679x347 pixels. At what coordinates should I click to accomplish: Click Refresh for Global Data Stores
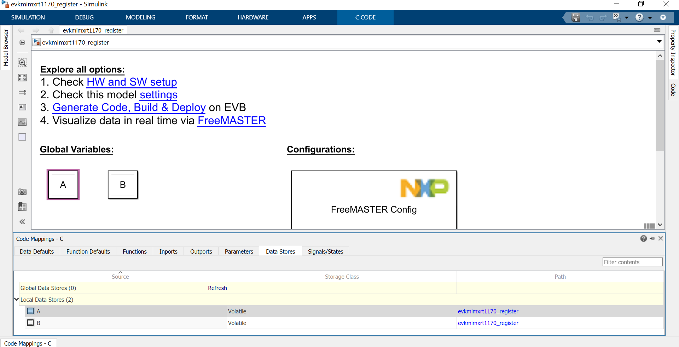[217, 288]
